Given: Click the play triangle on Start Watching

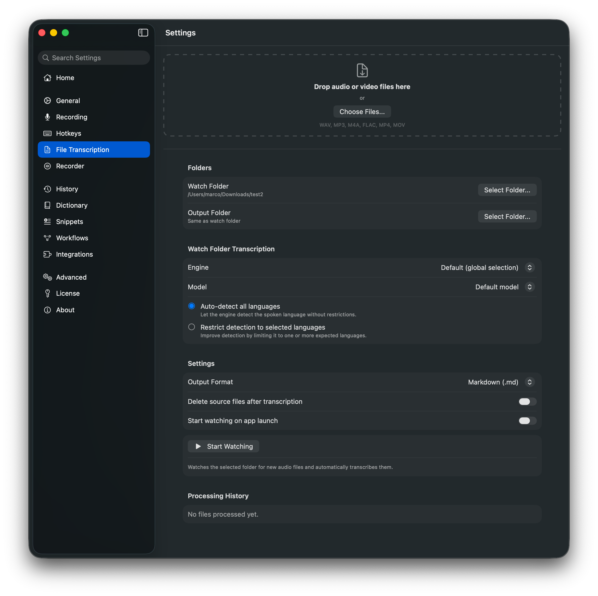Looking at the screenshot, I should pyautogui.click(x=198, y=446).
